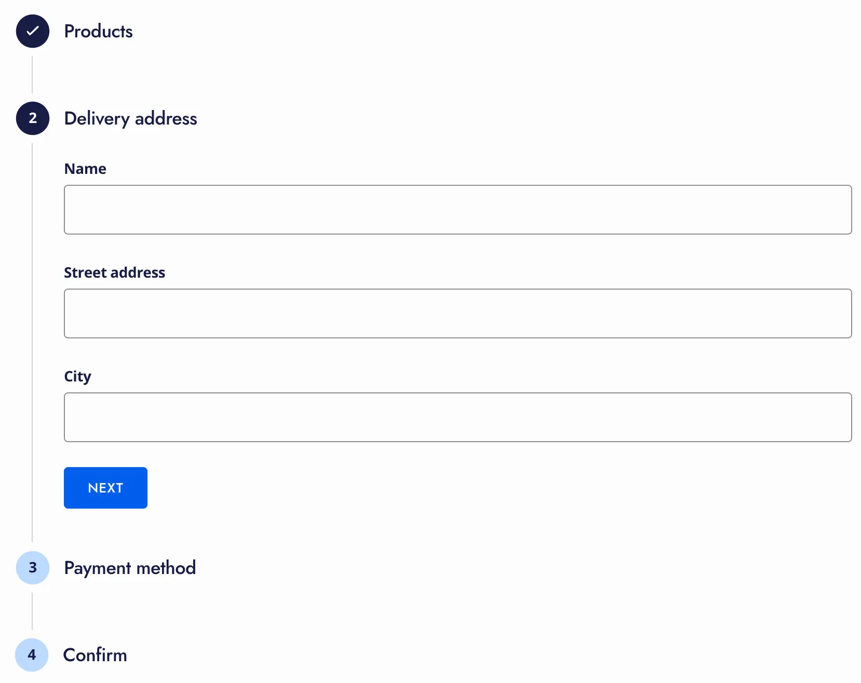
Task: Focus the Name input field
Action: pos(458,210)
